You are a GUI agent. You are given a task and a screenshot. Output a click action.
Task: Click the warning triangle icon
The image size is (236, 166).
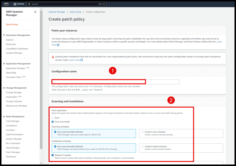click(x=53, y=57)
